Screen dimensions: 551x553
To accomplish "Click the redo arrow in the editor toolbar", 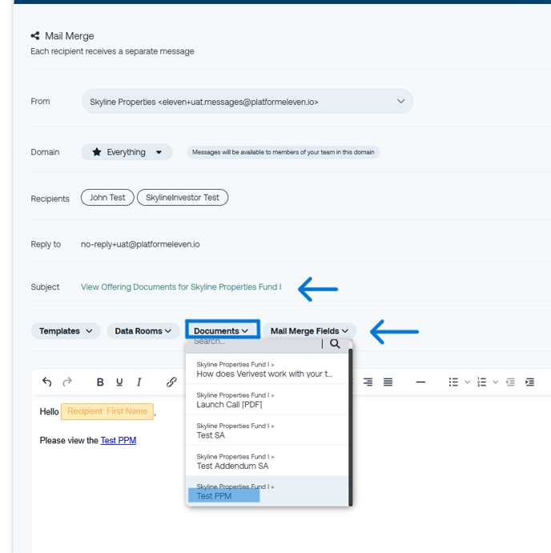I will pos(67,382).
